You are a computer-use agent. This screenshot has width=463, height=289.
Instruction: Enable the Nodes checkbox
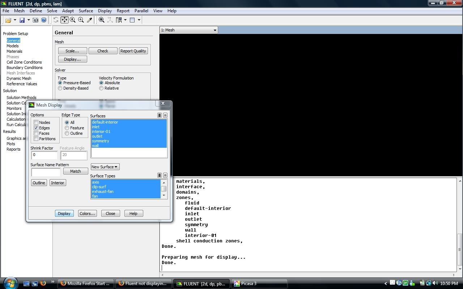36,122
